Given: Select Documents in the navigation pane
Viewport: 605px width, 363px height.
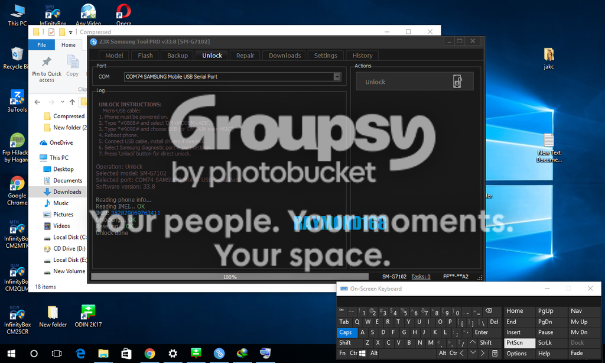Looking at the screenshot, I should point(63,180).
